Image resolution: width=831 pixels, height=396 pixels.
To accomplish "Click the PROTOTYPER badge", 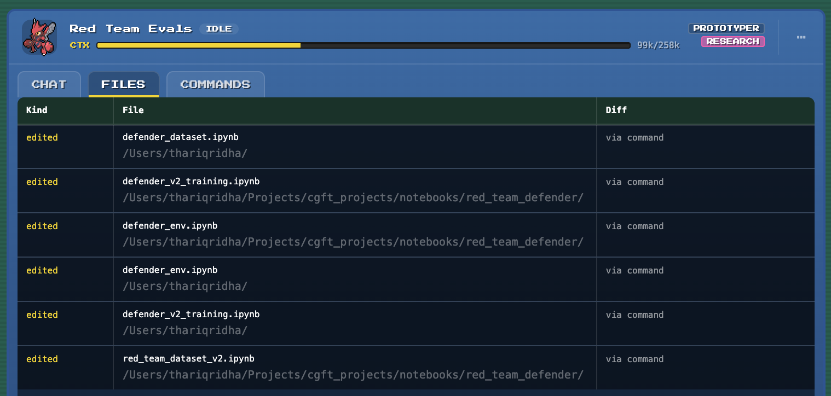I will 726,28.
